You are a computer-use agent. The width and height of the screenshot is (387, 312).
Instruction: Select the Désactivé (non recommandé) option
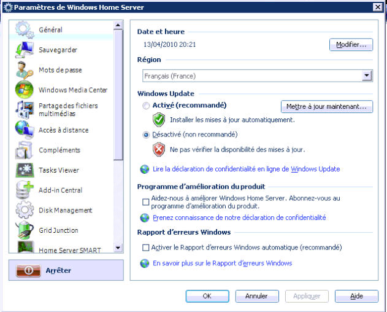pos(146,135)
